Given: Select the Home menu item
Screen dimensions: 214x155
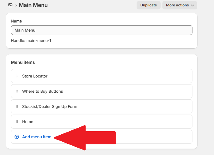Looking at the screenshot, I should pyautogui.click(x=28, y=122).
